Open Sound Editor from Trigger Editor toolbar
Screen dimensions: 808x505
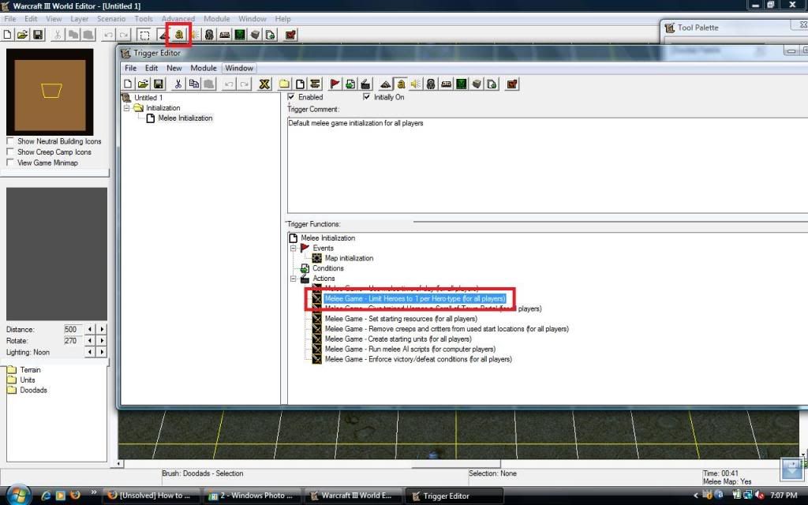point(416,84)
